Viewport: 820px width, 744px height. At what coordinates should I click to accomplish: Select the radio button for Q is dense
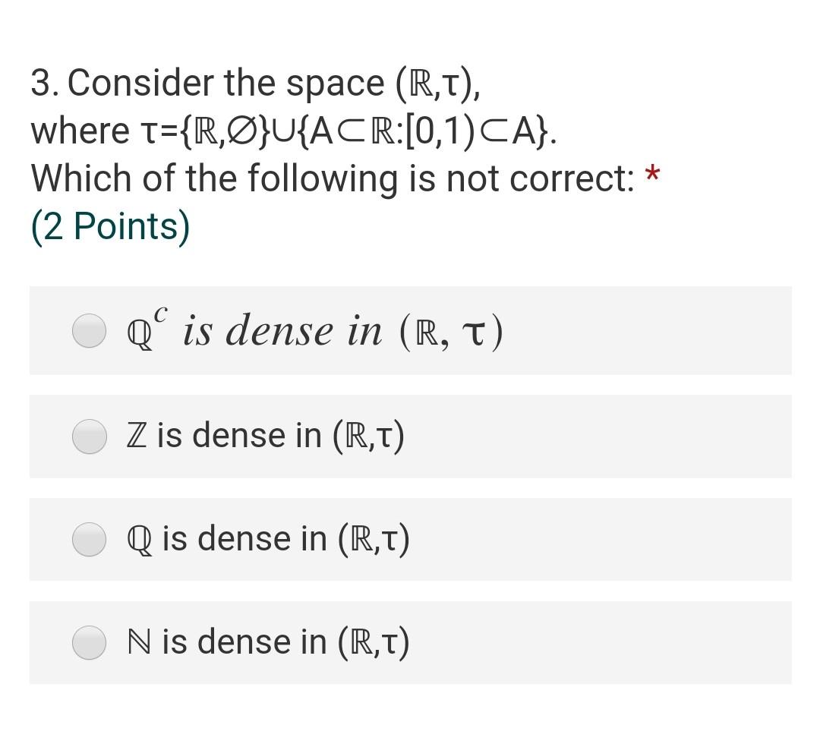click(x=89, y=539)
